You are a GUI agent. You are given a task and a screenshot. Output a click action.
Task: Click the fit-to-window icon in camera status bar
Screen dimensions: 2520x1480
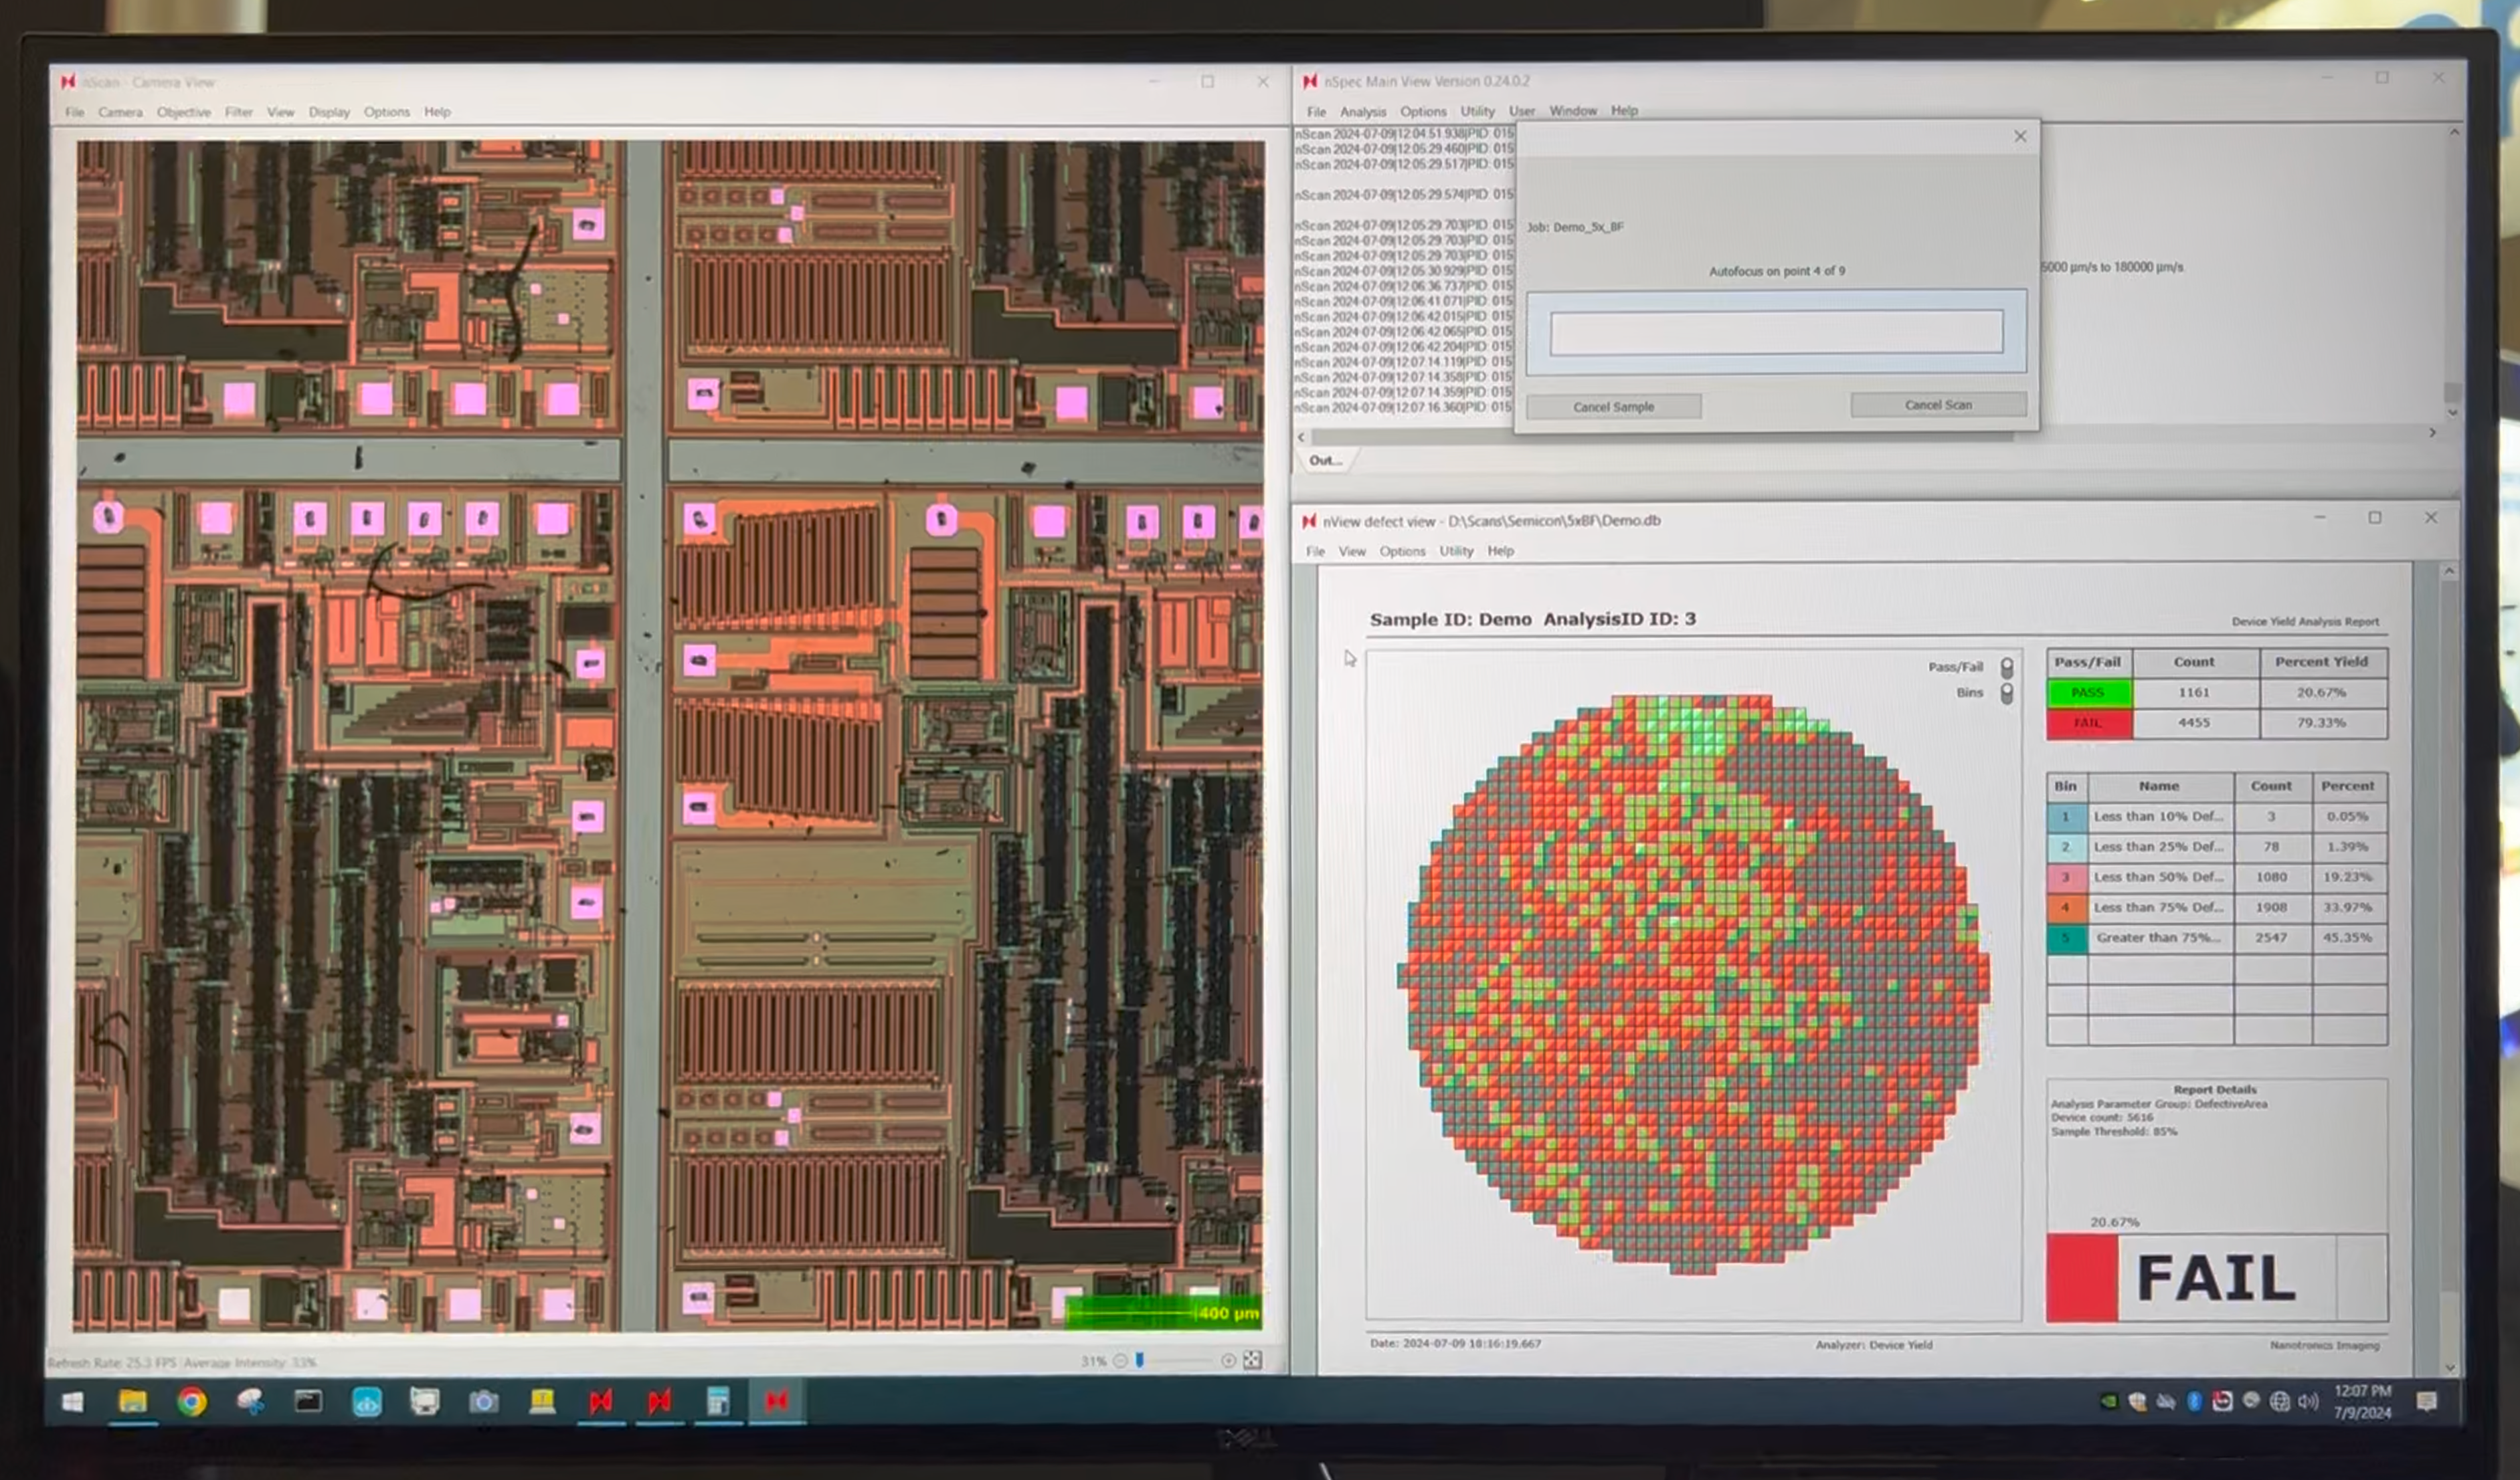(x=1252, y=1360)
